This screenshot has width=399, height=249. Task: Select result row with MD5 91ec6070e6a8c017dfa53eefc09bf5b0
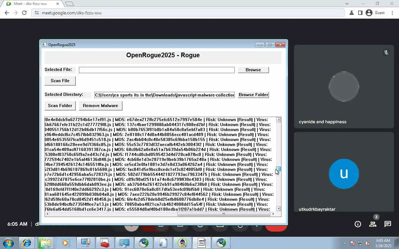tap(161, 189)
